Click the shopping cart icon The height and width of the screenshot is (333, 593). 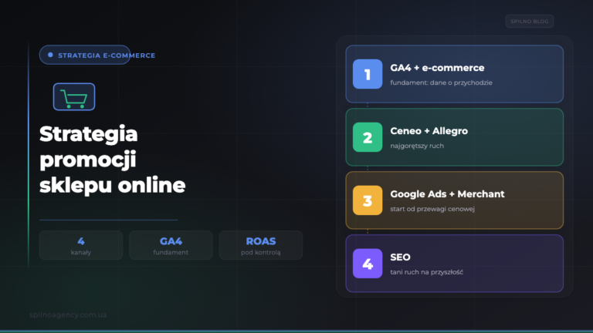74,97
